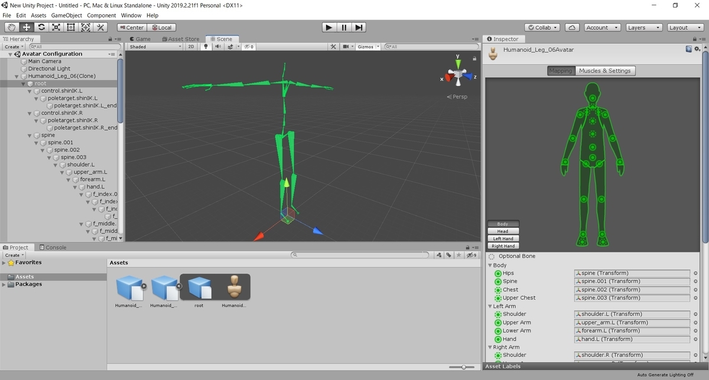Select the Rotate tool

coord(41,27)
